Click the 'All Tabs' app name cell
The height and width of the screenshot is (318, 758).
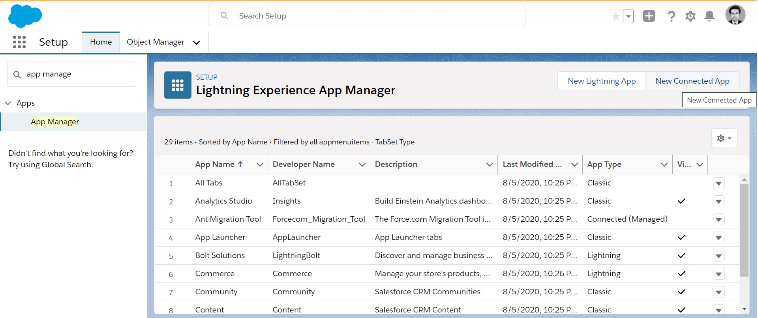[208, 183]
